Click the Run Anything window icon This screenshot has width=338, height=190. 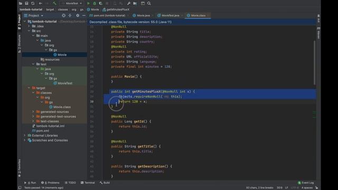click(x=143, y=4)
